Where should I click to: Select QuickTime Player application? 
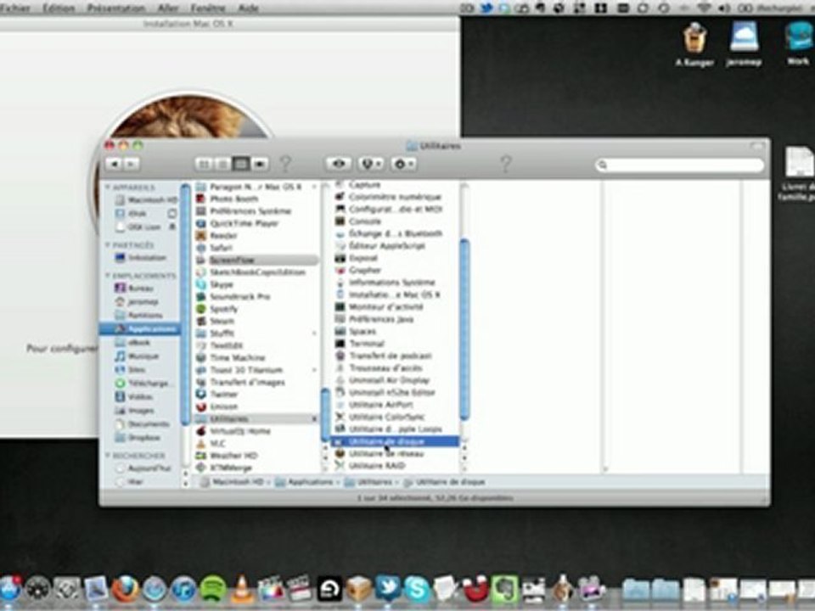[x=244, y=223]
